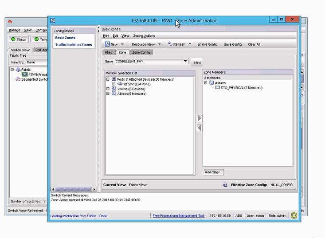Click the STO_PHYSICAL alias icon

pyautogui.click(x=217, y=88)
